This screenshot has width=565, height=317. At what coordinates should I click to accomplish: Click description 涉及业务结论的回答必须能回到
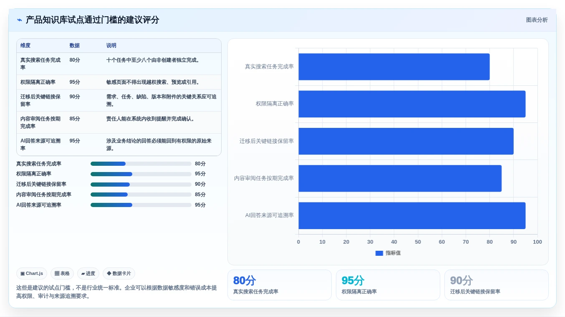coord(161,145)
